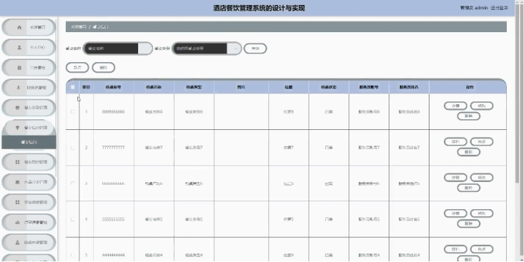
Task: Click 修改 for row 5555555555
Action: tap(482, 213)
